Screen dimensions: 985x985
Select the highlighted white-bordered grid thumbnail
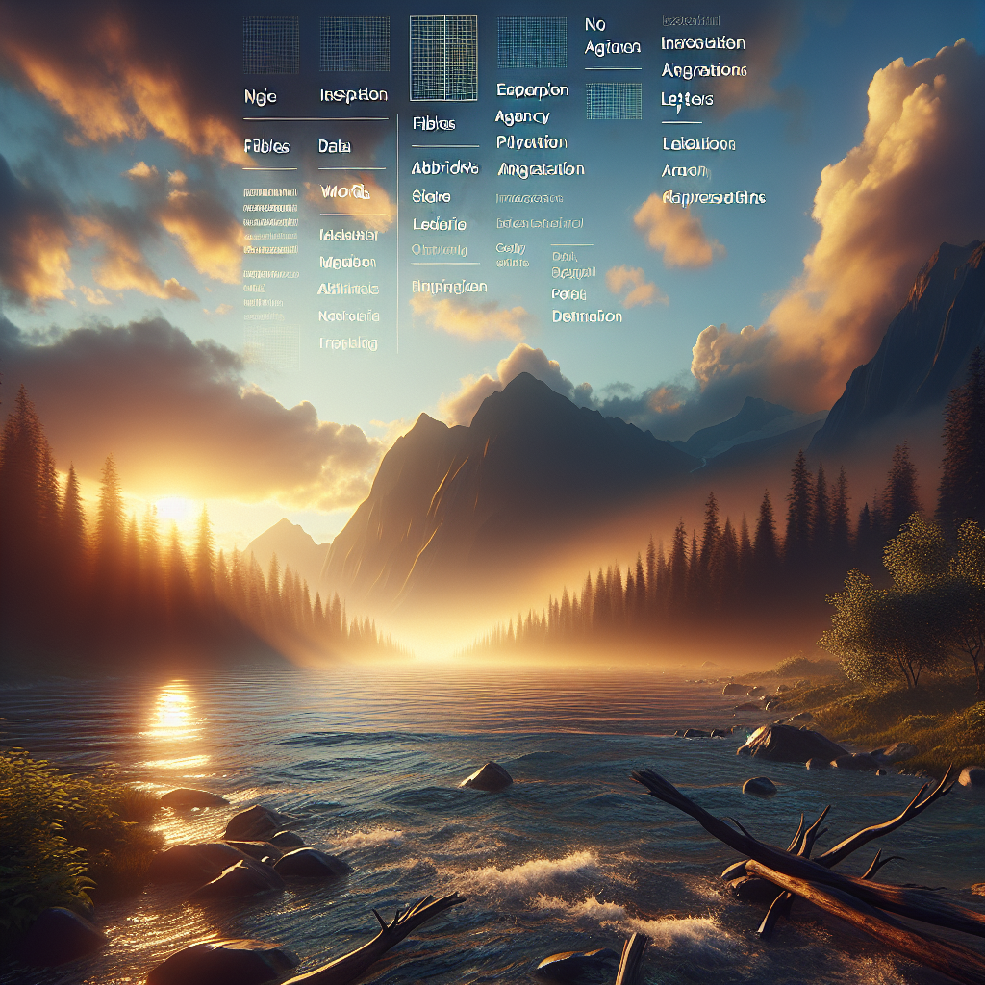click(x=442, y=59)
